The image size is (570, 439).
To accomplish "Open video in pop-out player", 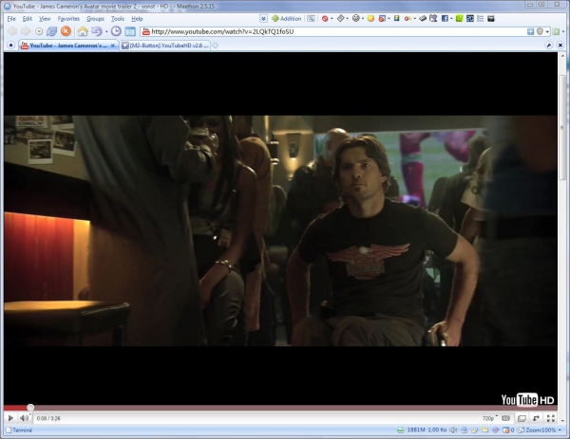I will [536, 418].
